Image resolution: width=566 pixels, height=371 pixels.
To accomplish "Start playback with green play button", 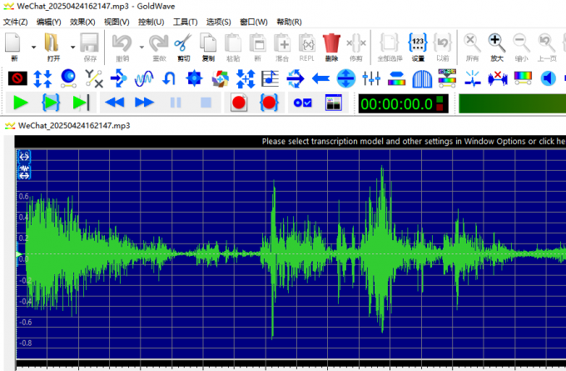I will tap(21, 103).
